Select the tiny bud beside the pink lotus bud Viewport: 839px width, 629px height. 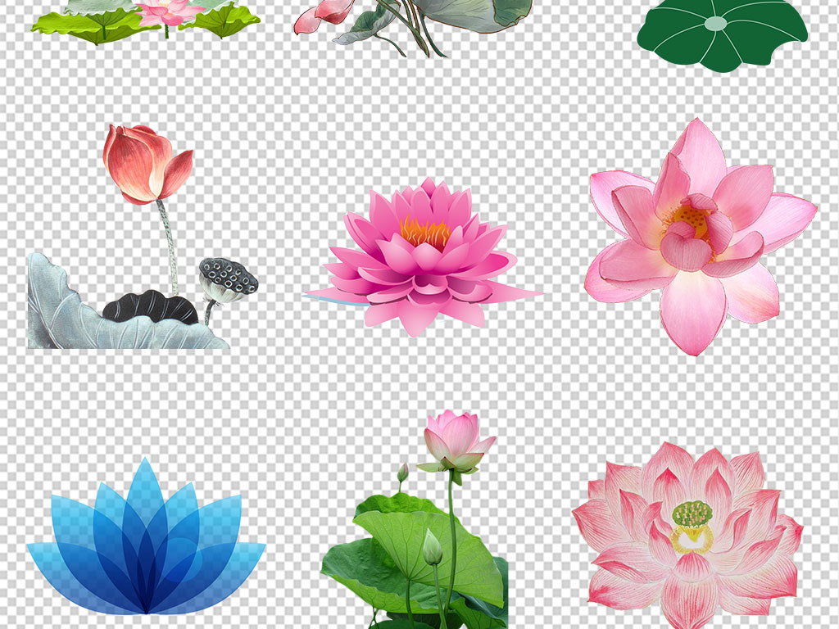click(403, 473)
